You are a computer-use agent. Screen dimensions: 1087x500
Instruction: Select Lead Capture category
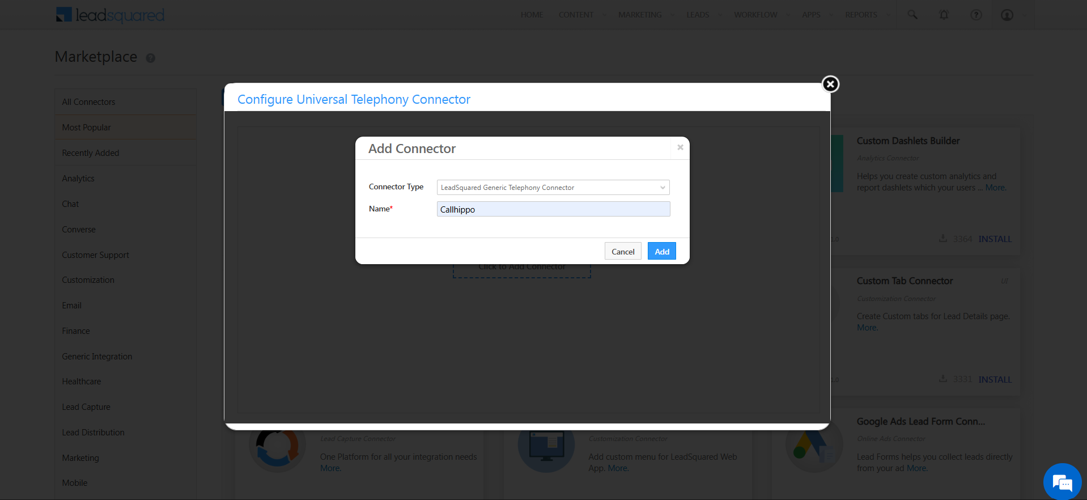tap(126, 407)
